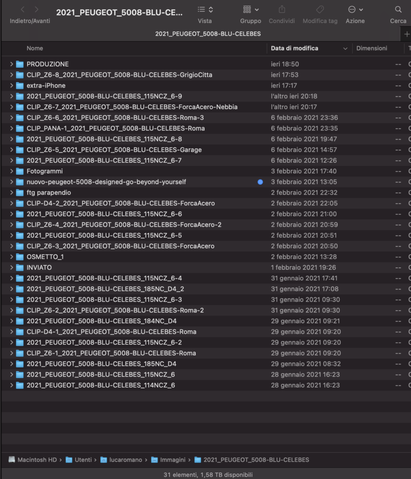Screen dimensions: 411x479
Task: Select the INVIATO folder icon
Action: [x=20, y=268]
